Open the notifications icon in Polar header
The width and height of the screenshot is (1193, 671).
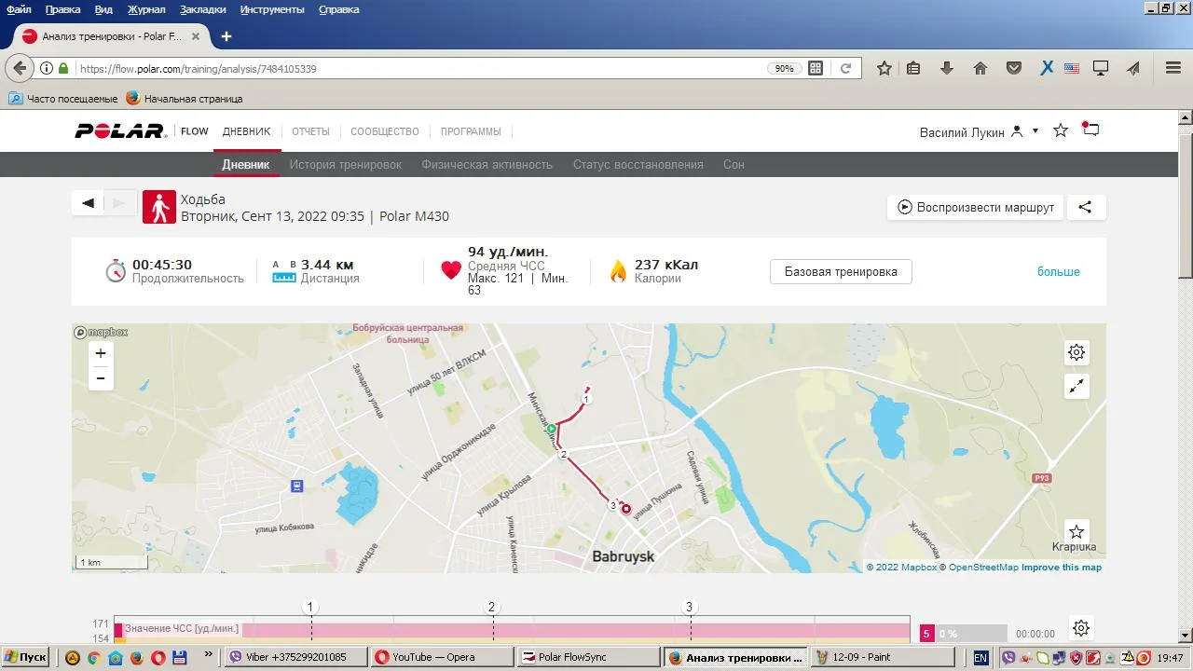point(1090,130)
